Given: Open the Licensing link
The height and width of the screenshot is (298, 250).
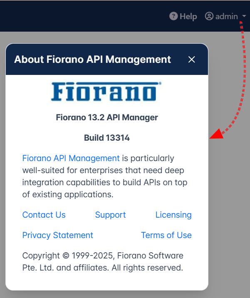Looking at the screenshot, I should coord(173,215).
